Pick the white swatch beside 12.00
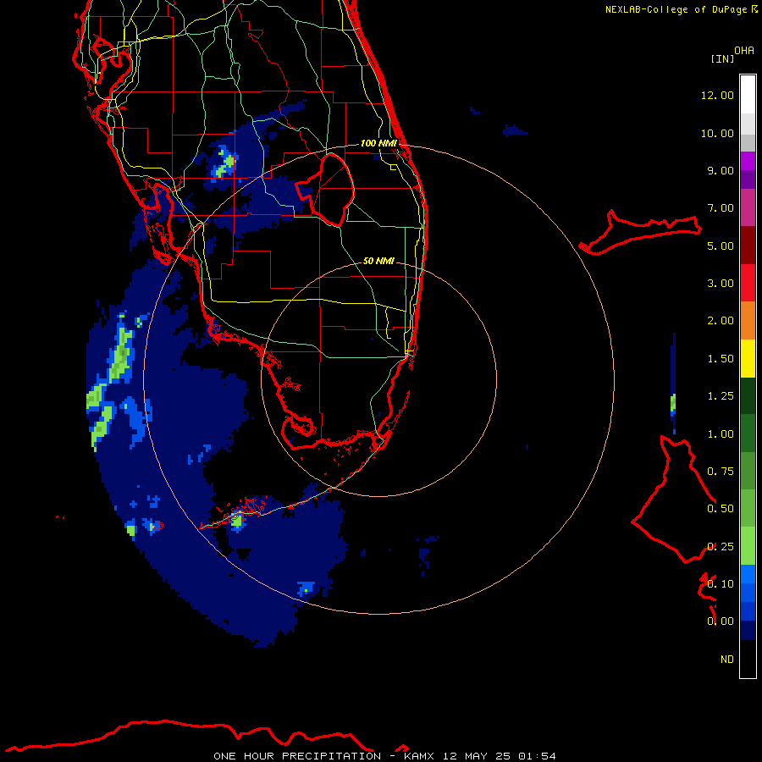The image size is (762, 762). tap(748, 95)
